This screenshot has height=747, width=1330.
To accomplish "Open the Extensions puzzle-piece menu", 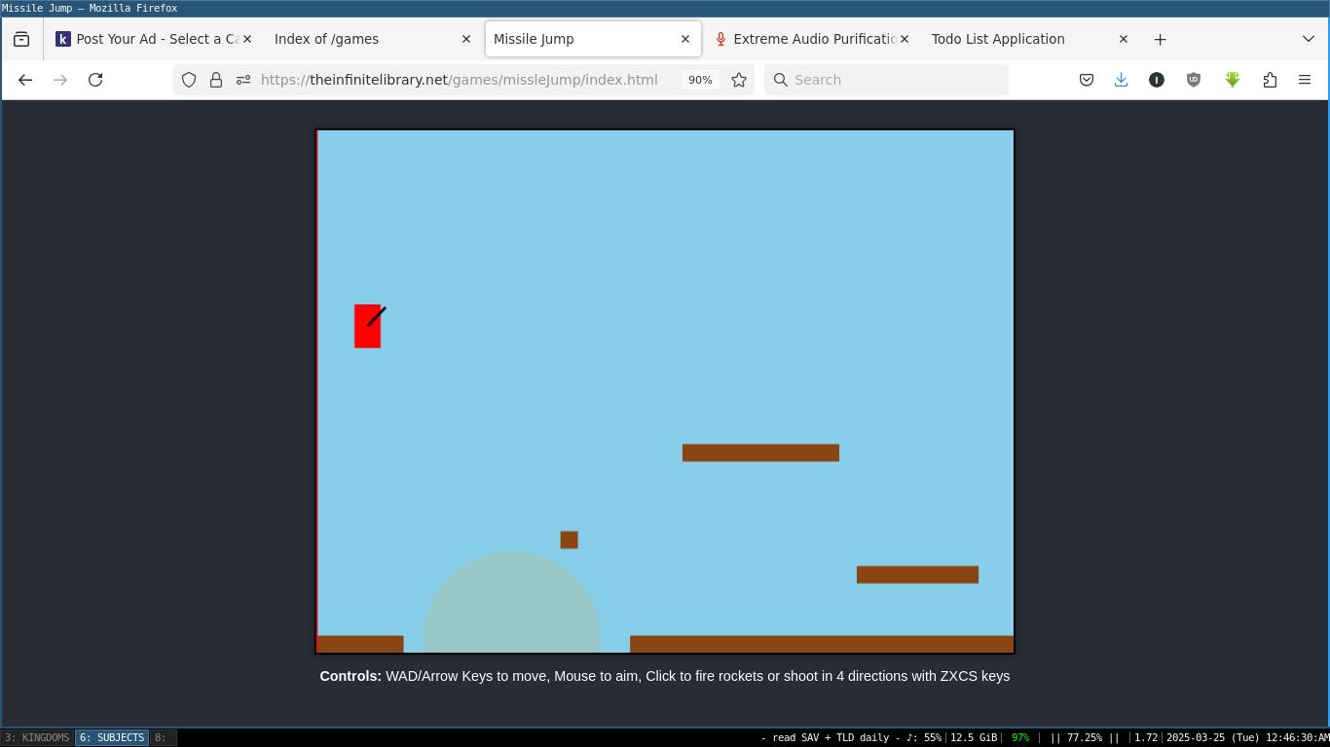I will tap(1270, 80).
